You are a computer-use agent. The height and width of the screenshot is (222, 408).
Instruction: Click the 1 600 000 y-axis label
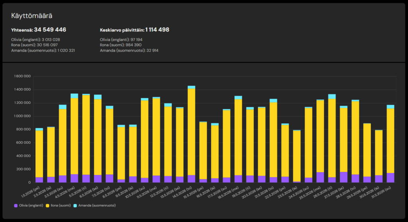point(22,76)
